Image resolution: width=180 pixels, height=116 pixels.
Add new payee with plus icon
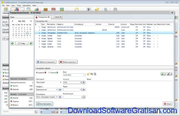tap(84, 90)
